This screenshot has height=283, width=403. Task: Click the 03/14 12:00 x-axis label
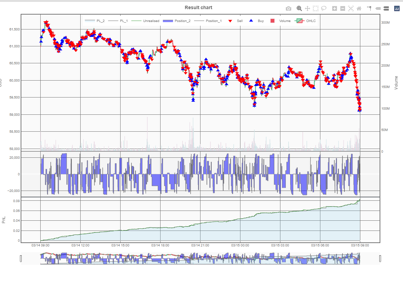pyautogui.click(x=80, y=245)
